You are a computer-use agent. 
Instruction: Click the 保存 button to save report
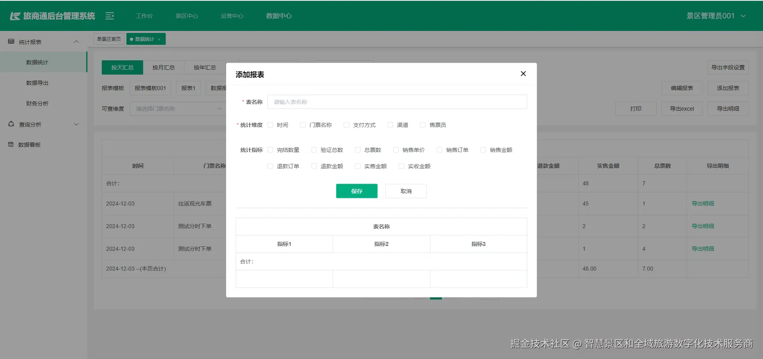(x=356, y=191)
